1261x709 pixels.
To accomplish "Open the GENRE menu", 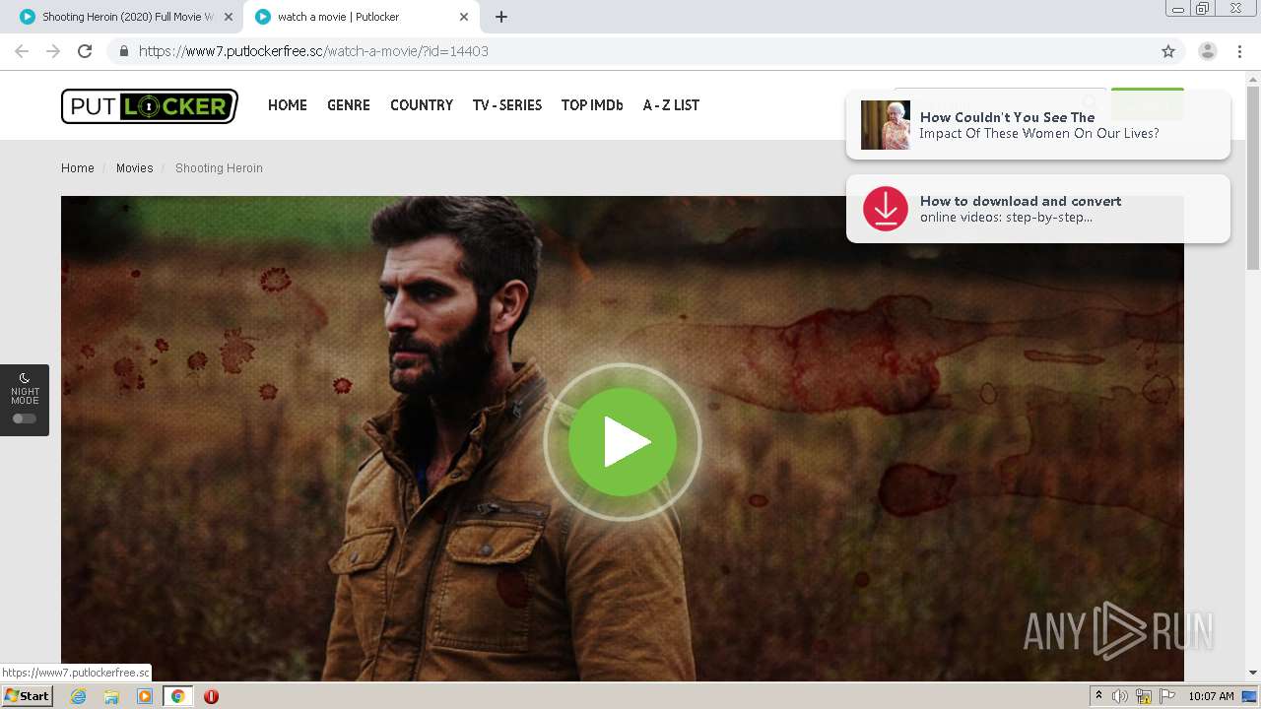I will [x=349, y=105].
